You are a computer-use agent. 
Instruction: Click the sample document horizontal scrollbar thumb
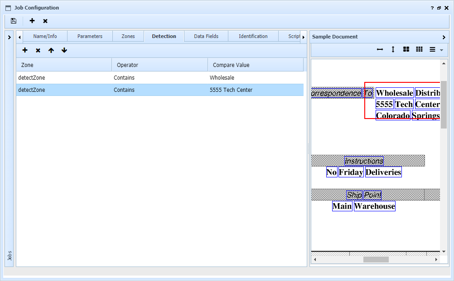(x=376, y=259)
